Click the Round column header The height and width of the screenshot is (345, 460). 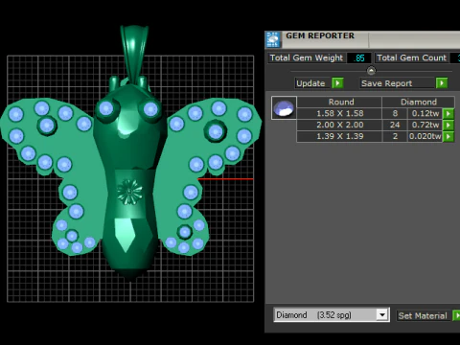tap(339, 102)
